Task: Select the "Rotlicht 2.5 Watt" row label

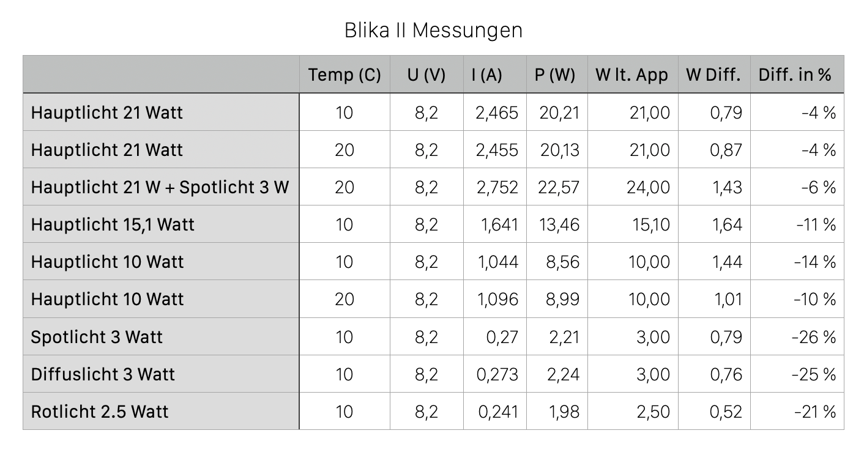Action: (100, 412)
